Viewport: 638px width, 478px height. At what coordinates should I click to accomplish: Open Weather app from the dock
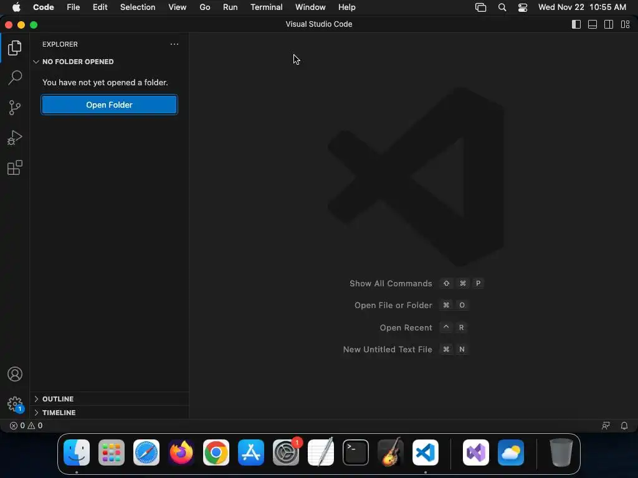pyautogui.click(x=511, y=452)
